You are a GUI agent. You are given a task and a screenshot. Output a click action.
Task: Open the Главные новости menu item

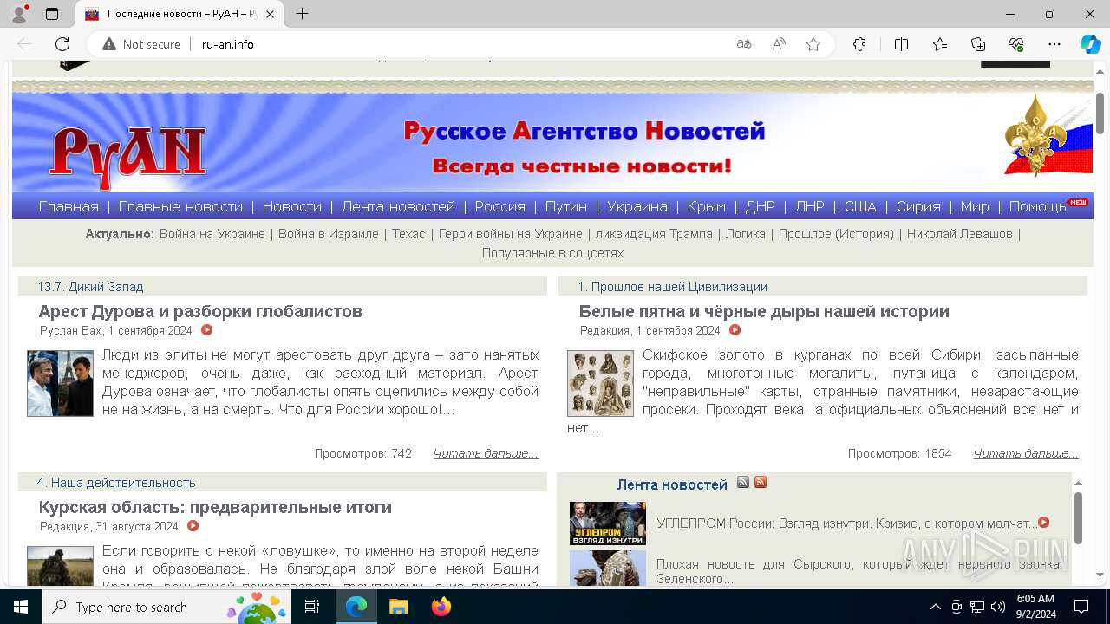(180, 206)
